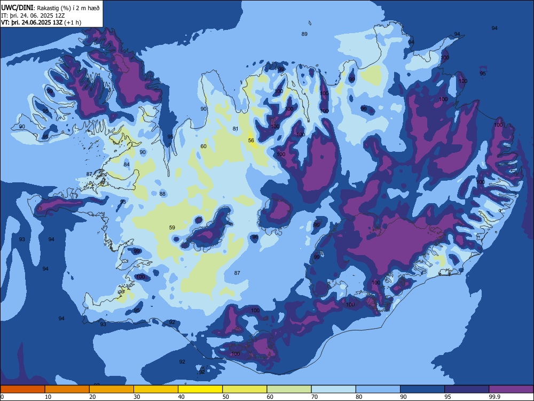Click the '(+1 h)' forecast offset text
The height and width of the screenshot is (401, 534).
click(x=73, y=22)
